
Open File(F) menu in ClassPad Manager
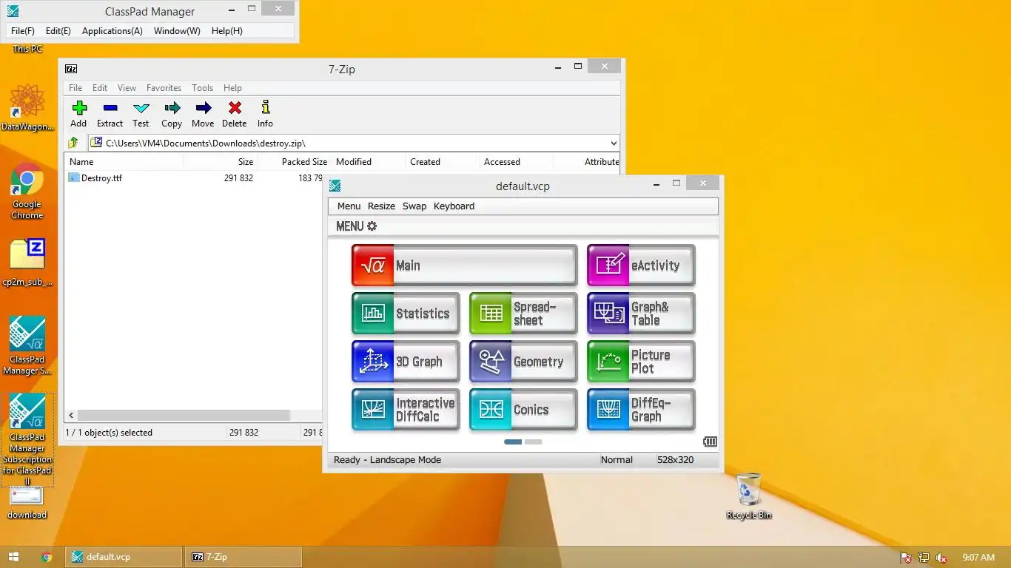[23, 31]
